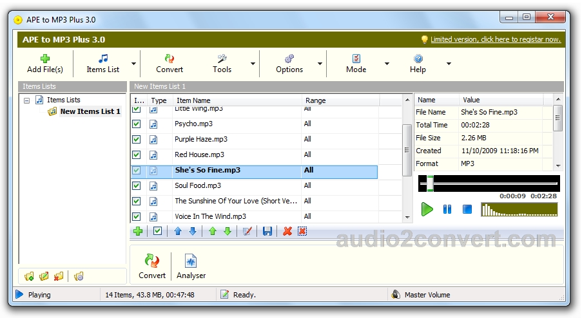The image size is (582, 318).
Task: Click the green move to bottom arrow icon
Action: tap(228, 231)
